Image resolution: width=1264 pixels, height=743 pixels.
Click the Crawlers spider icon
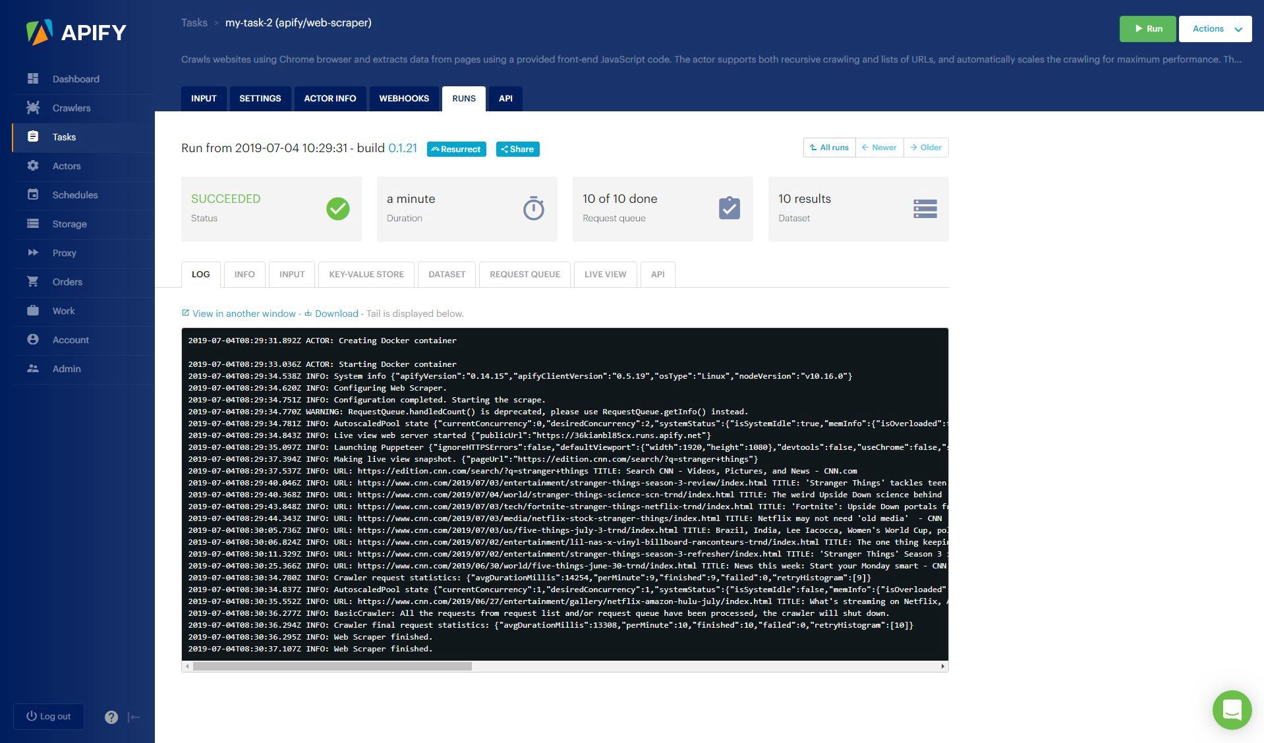pyautogui.click(x=33, y=107)
